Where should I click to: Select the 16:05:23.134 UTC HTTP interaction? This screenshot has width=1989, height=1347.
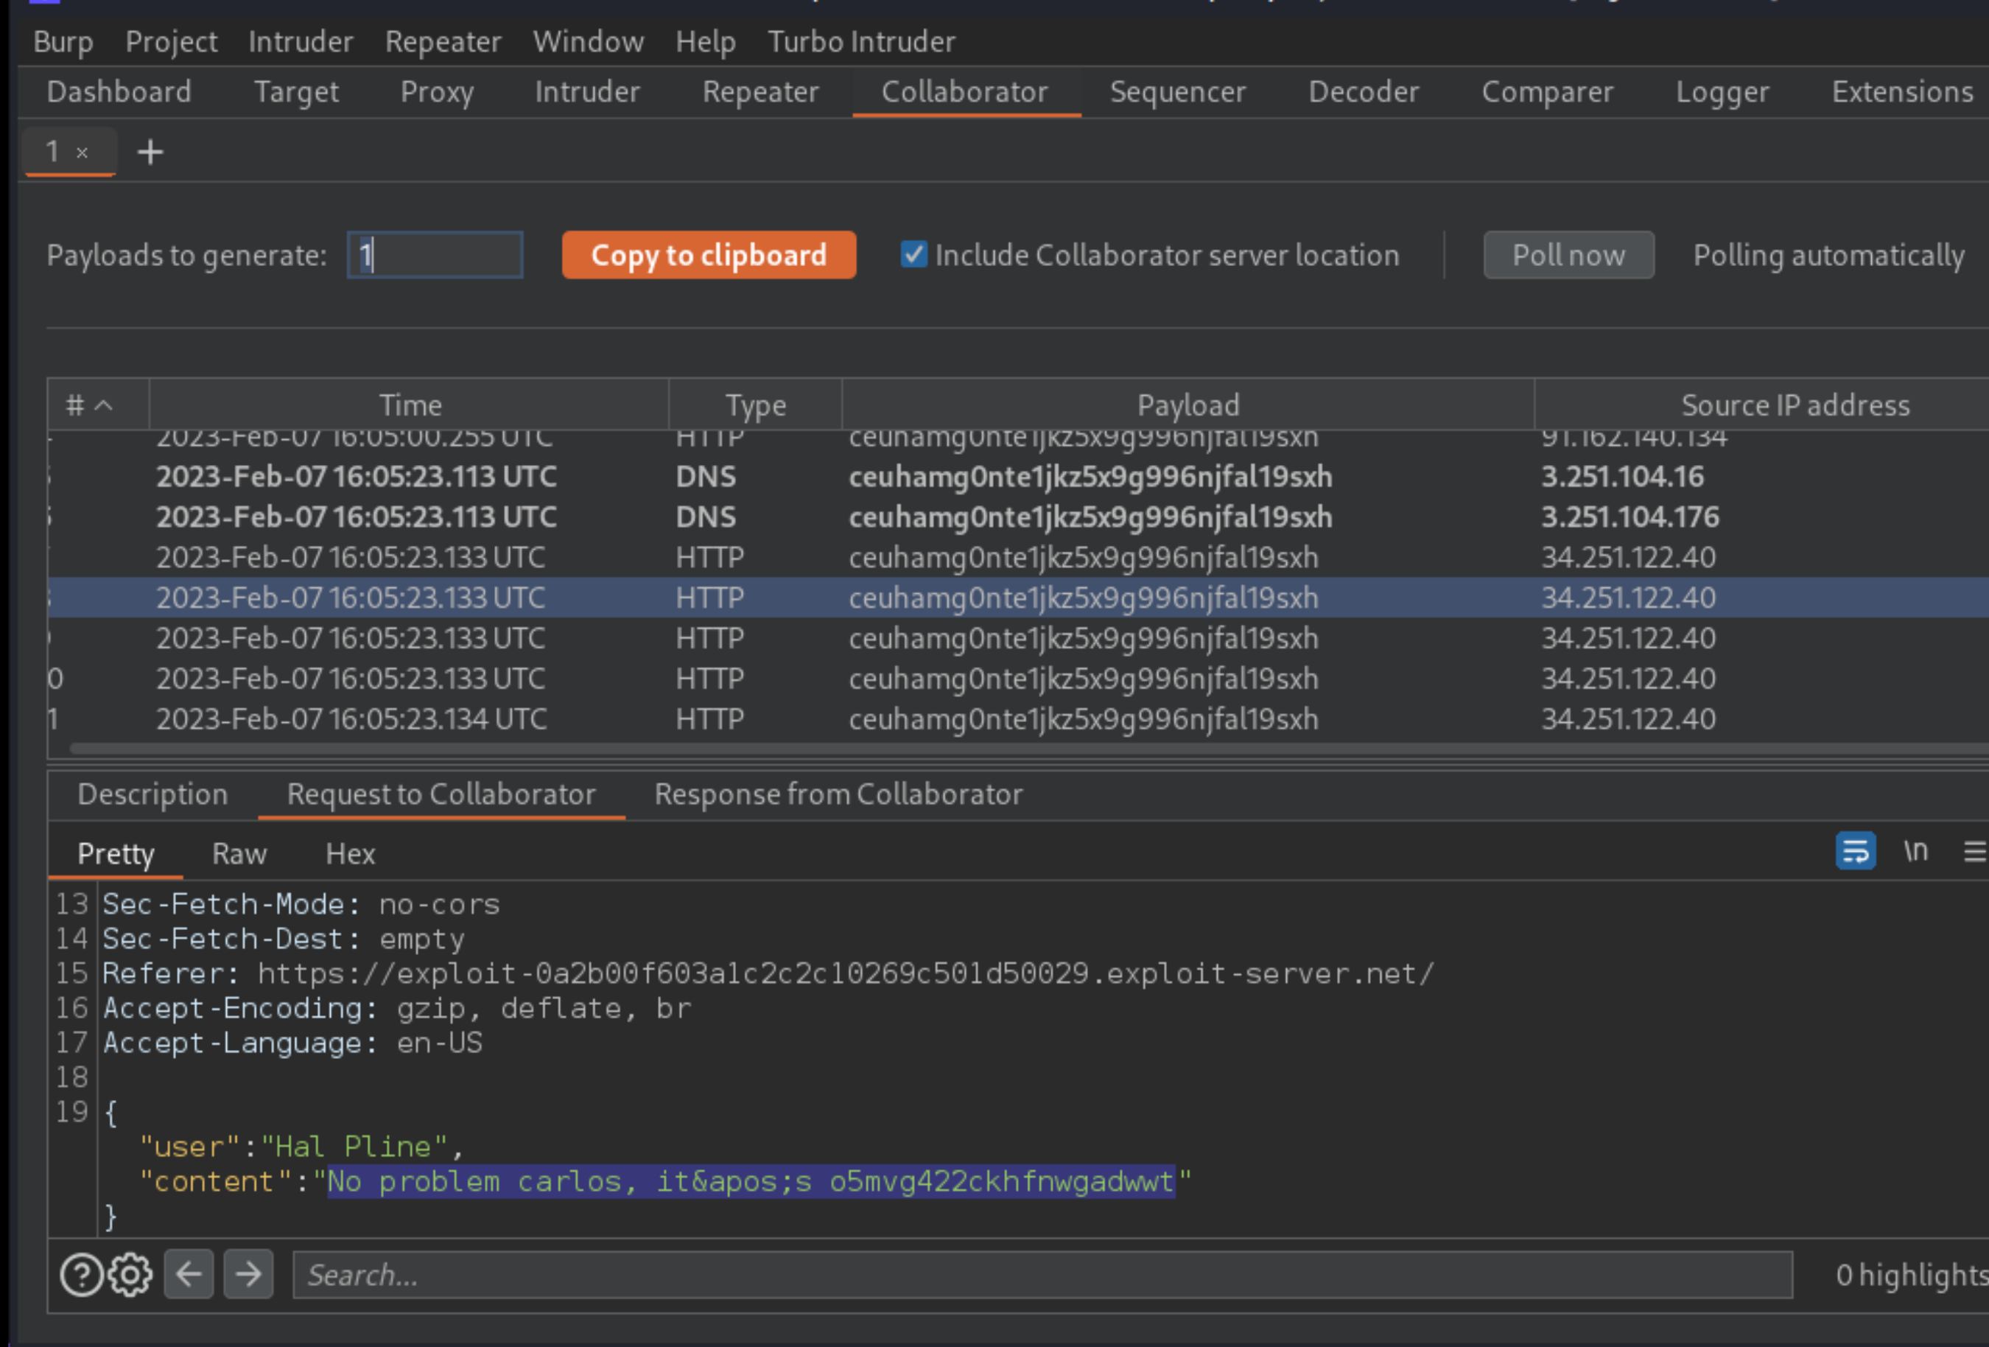point(1017,719)
